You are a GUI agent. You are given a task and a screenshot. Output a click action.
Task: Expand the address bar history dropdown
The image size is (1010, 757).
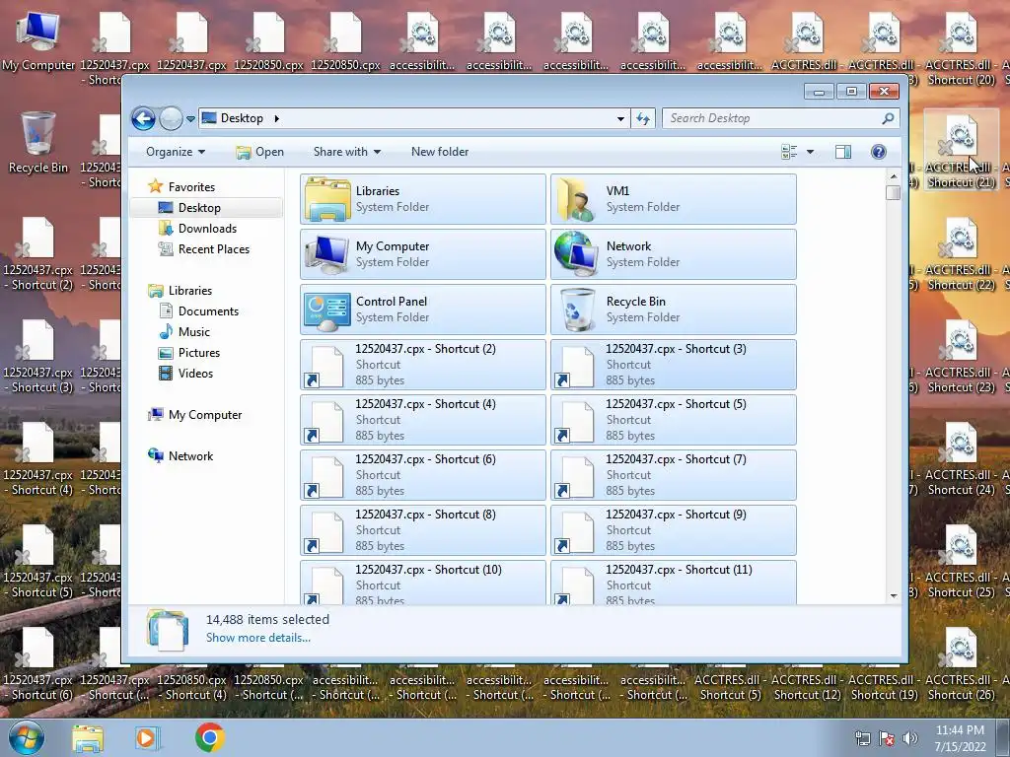pyautogui.click(x=620, y=118)
